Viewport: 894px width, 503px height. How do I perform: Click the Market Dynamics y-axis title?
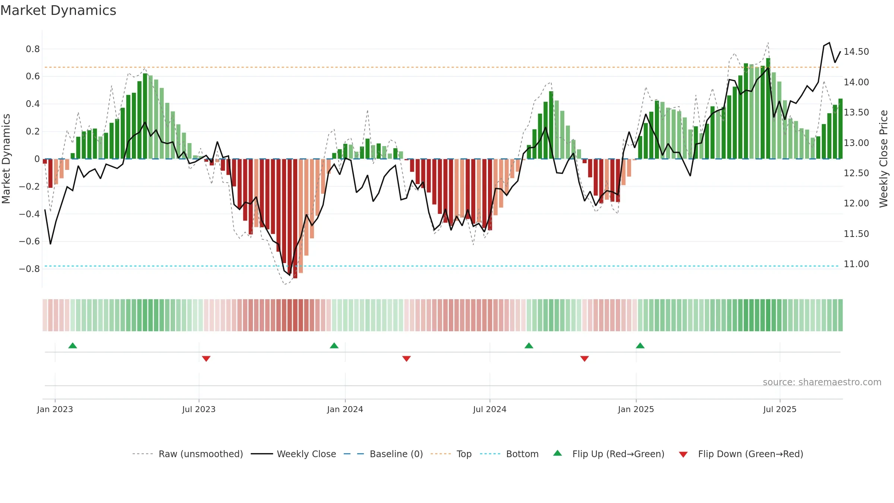6,159
